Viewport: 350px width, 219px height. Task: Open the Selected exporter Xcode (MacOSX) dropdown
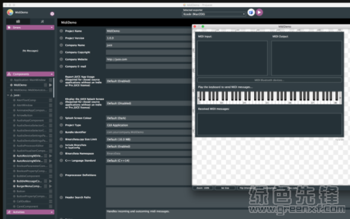tap(214, 14)
